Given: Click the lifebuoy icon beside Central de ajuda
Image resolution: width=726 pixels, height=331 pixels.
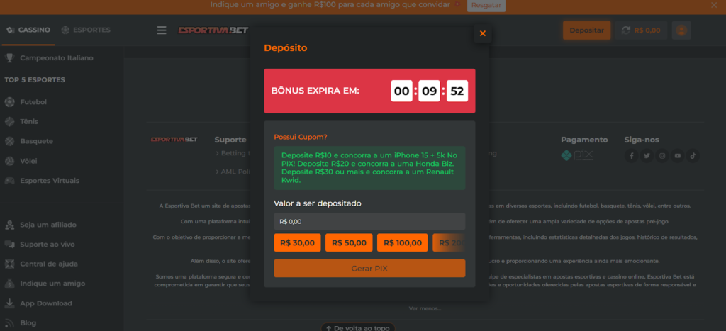Looking at the screenshot, I should tap(9, 264).
